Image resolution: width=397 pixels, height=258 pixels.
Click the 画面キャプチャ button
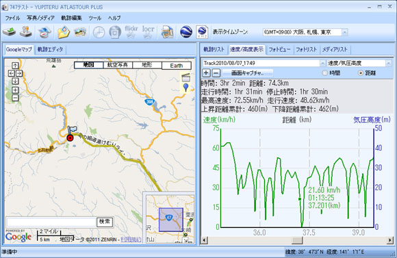248,73
